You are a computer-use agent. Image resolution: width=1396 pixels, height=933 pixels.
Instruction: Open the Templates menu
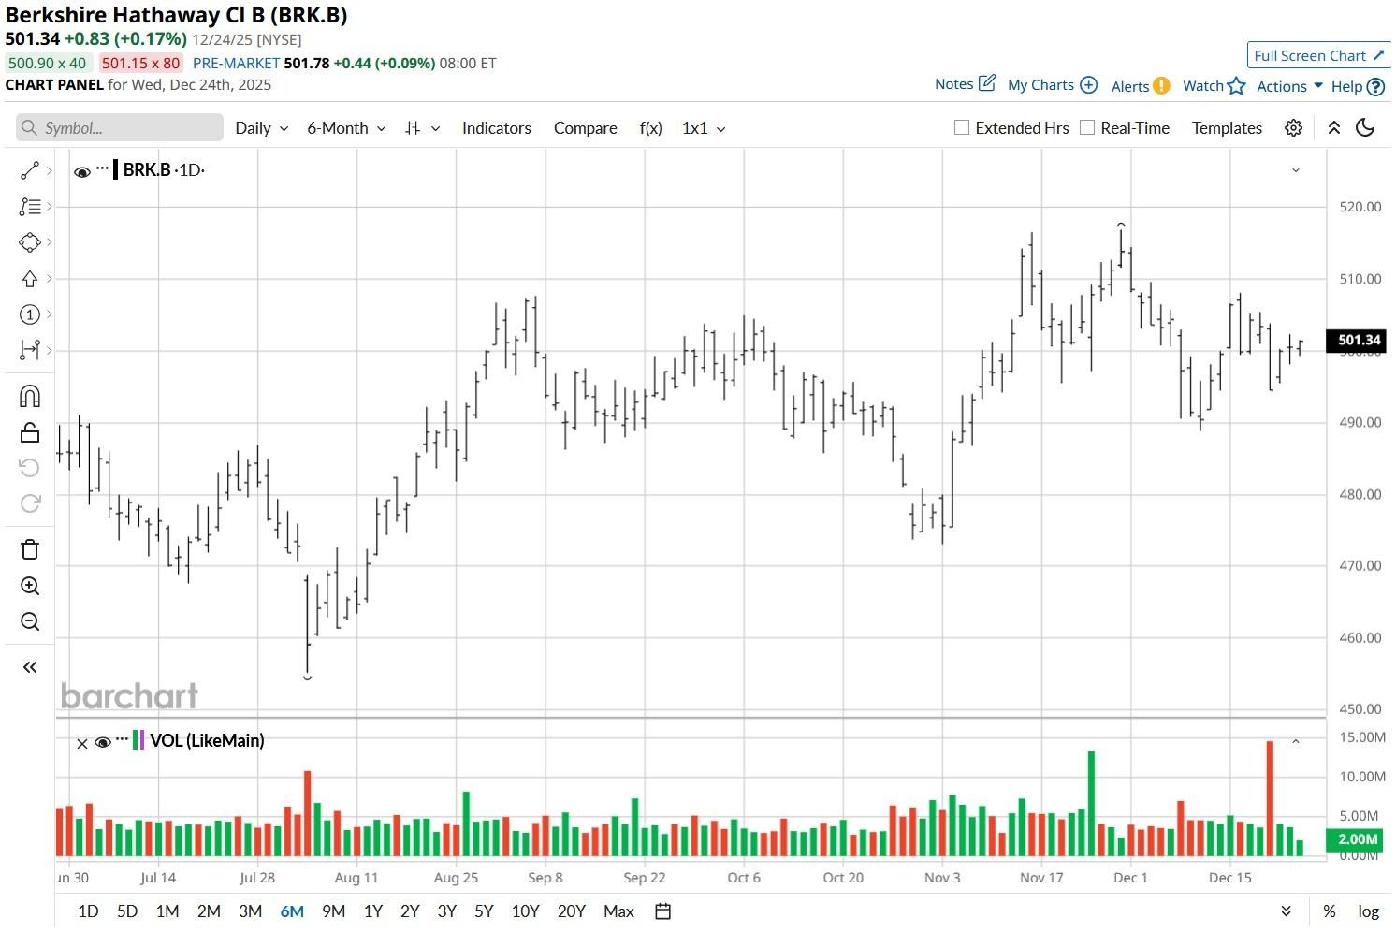click(1227, 128)
